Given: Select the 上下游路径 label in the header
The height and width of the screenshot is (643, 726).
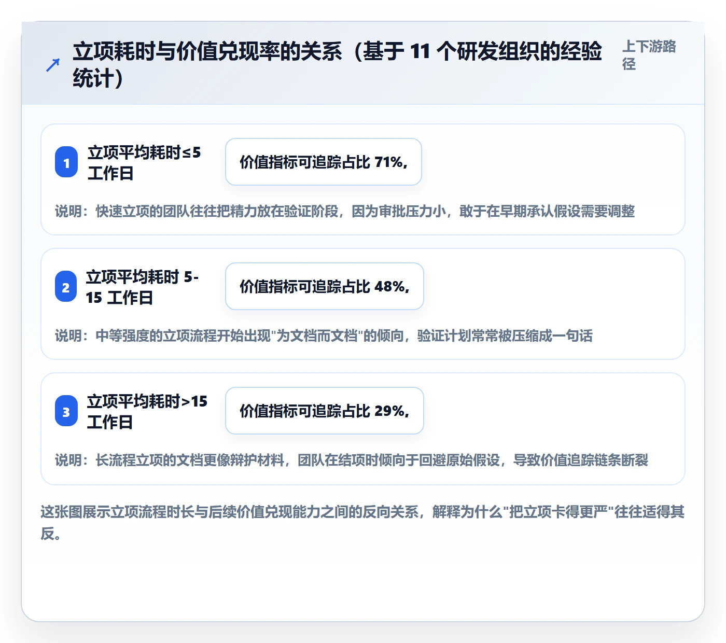Looking at the screenshot, I should (x=649, y=55).
